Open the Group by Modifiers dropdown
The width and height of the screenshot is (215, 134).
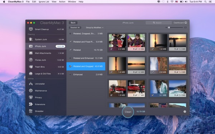coord(95,28)
